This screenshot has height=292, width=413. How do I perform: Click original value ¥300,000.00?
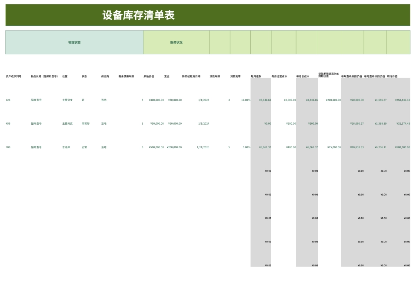coord(157,100)
